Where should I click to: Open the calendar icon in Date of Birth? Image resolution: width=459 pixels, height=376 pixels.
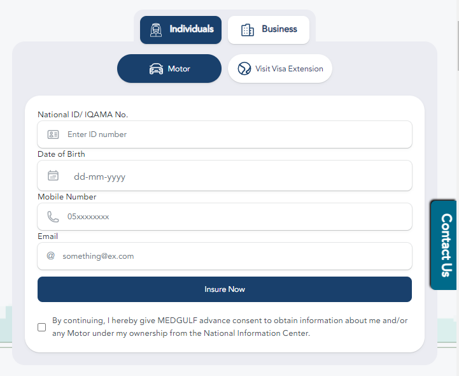point(53,176)
